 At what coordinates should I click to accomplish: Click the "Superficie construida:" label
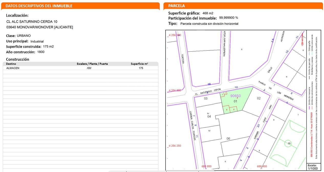[24, 47]
